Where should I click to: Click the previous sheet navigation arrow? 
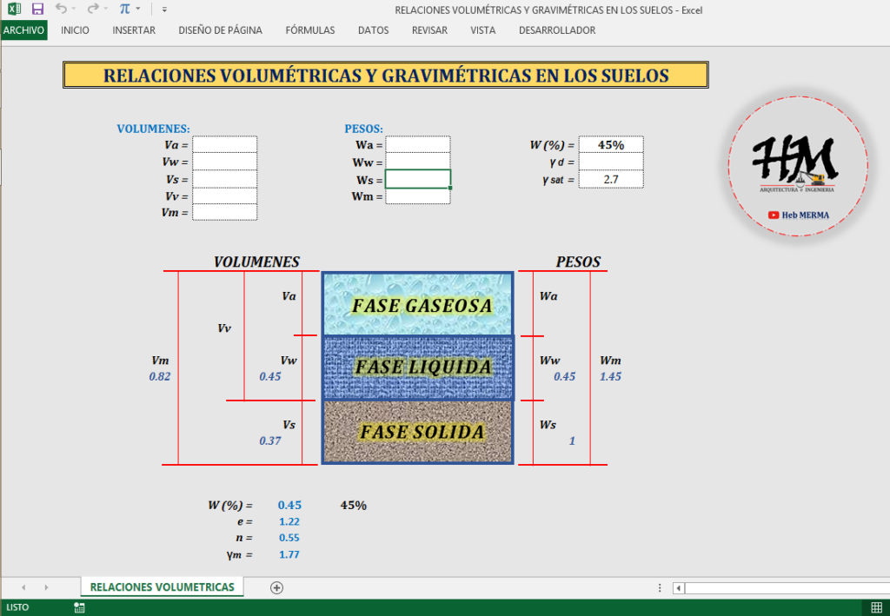tap(23, 587)
